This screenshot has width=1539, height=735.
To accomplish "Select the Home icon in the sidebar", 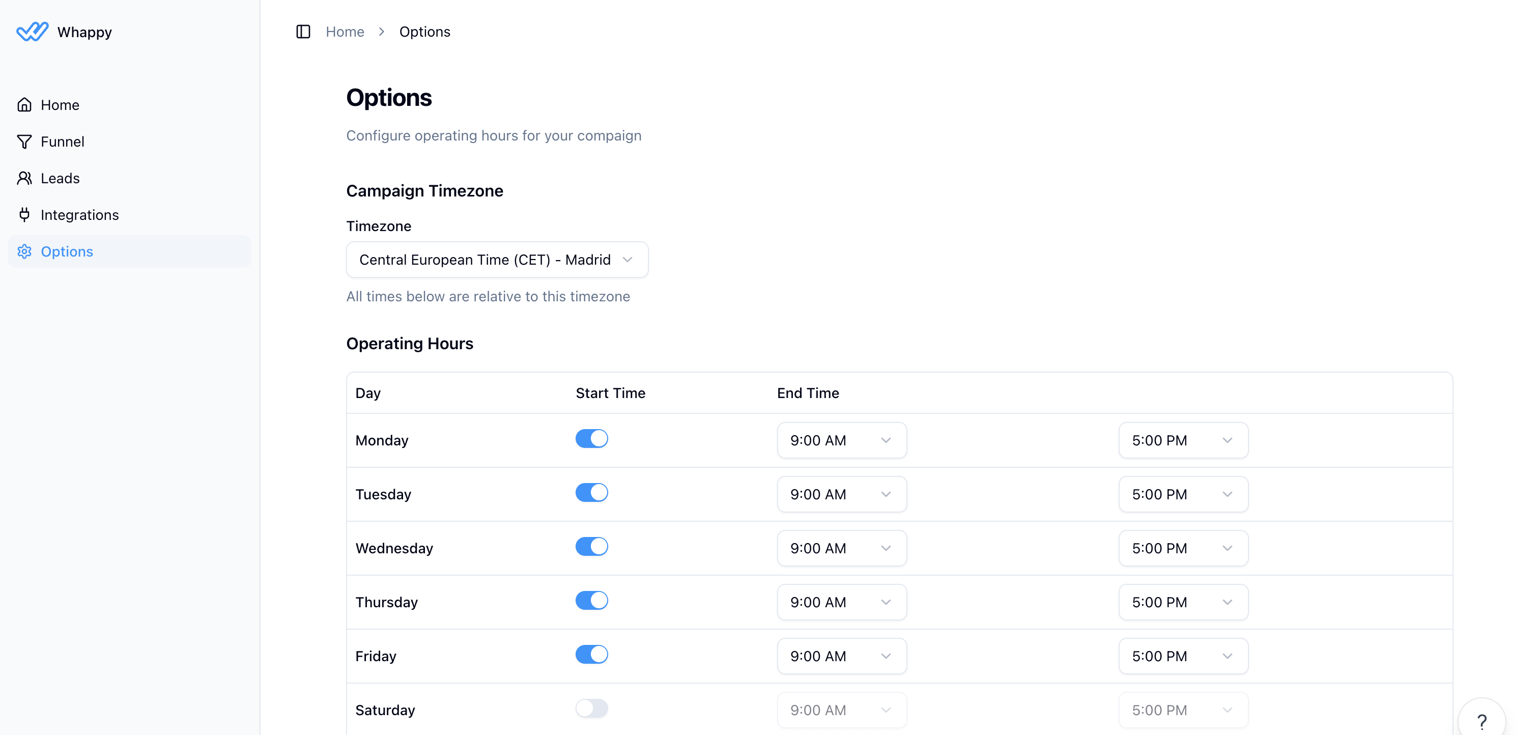I will pyautogui.click(x=24, y=104).
